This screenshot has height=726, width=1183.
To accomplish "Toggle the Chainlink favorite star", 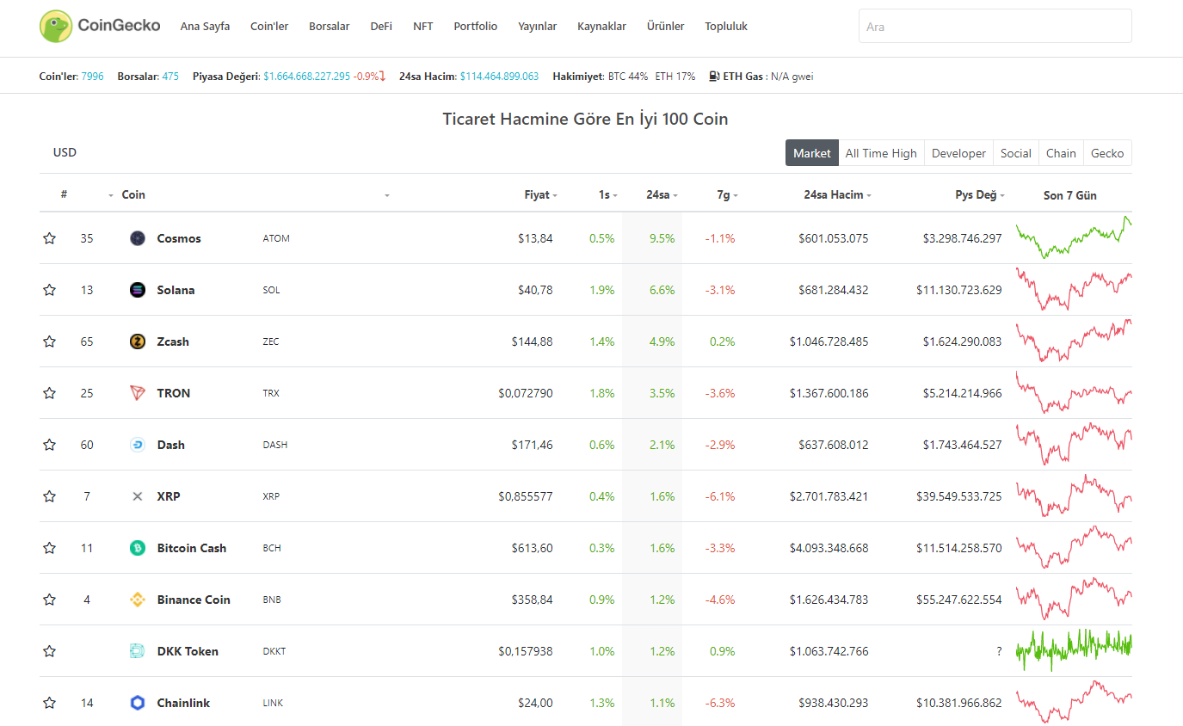I will (49, 703).
